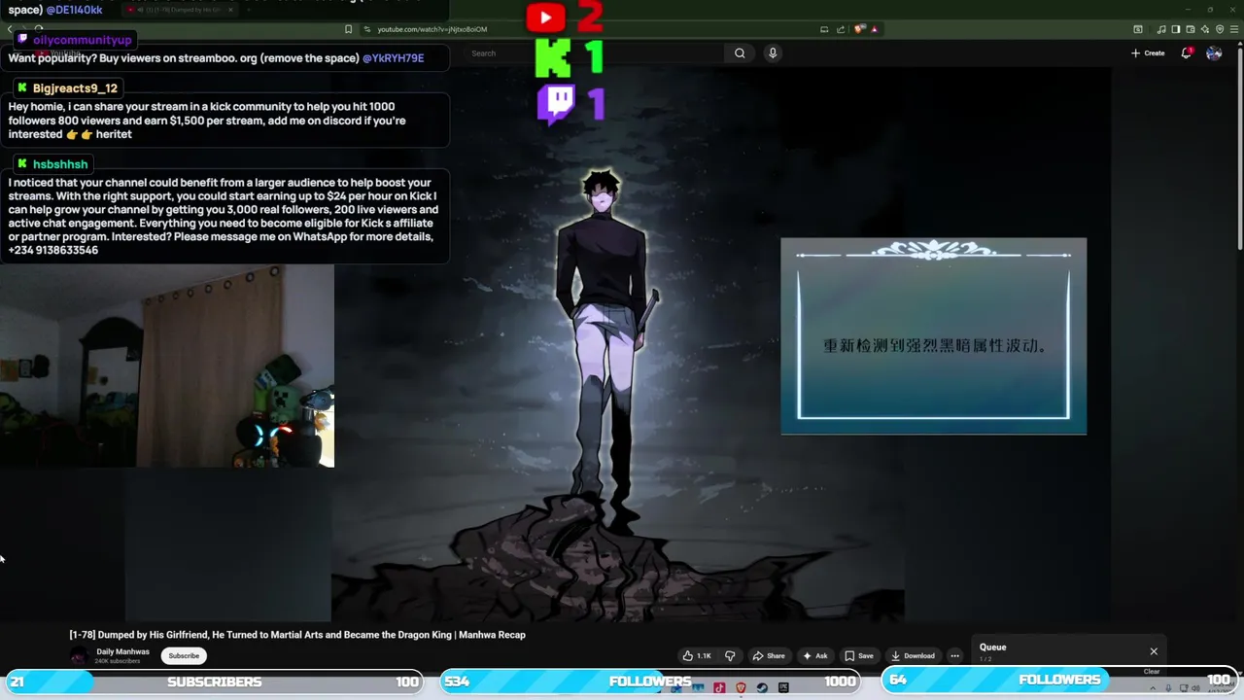Open site settings icon beside URL

pyautogui.click(x=367, y=29)
